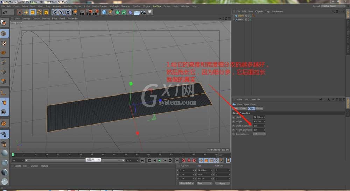
Task: Open the array modeling objects icon
Action: click(x=124, y=13)
